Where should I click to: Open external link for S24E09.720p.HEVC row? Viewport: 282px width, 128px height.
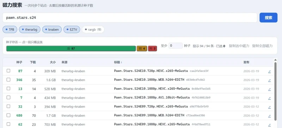pyautogui.click(x=269, y=107)
